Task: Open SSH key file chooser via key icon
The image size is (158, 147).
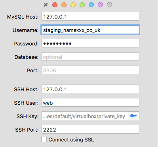Action: click(133, 116)
